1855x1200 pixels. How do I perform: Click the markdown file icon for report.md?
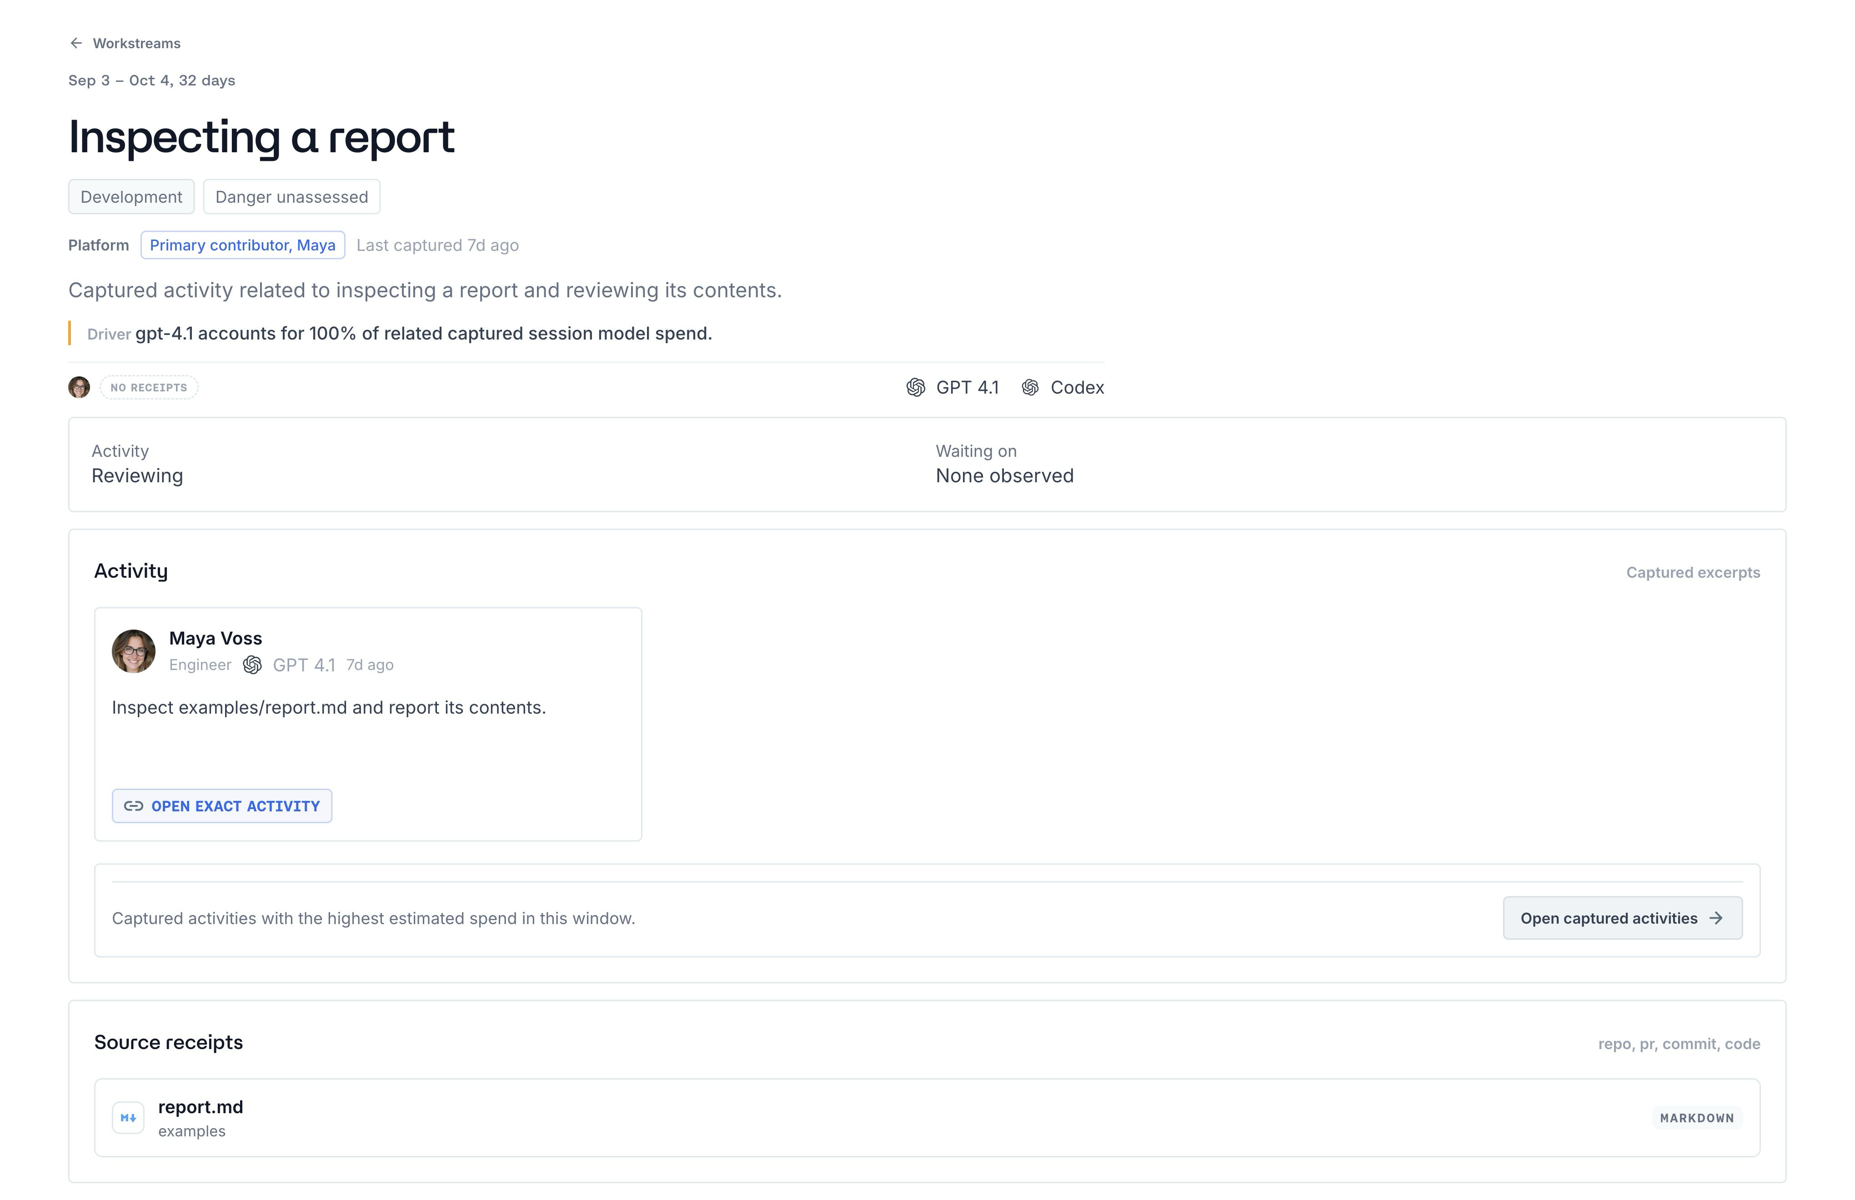128,1117
